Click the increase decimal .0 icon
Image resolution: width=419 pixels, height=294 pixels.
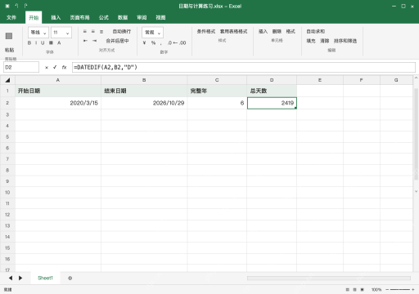tap(170, 42)
